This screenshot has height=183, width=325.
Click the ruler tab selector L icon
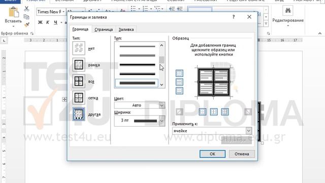pyautogui.click(x=4, y=41)
